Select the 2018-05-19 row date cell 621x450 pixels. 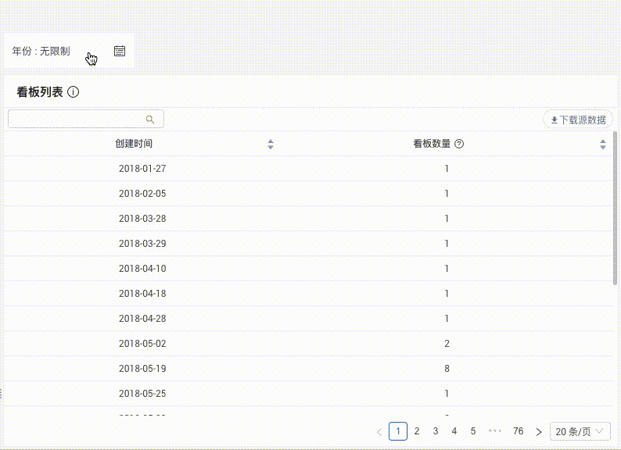pyautogui.click(x=142, y=369)
